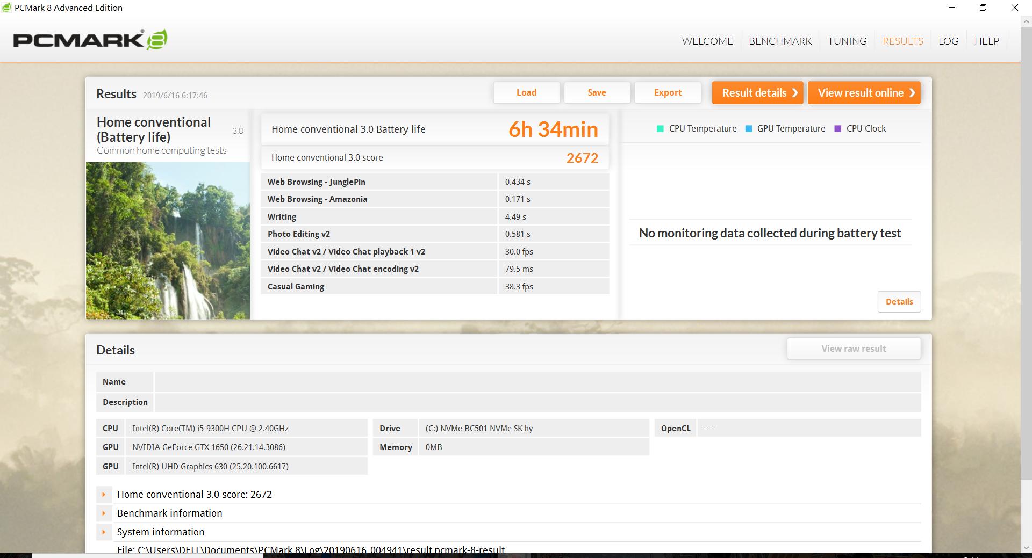Click the Home conventional (Battery life) heading
This screenshot has height=558, width=1032.
[x=154, y=129]
